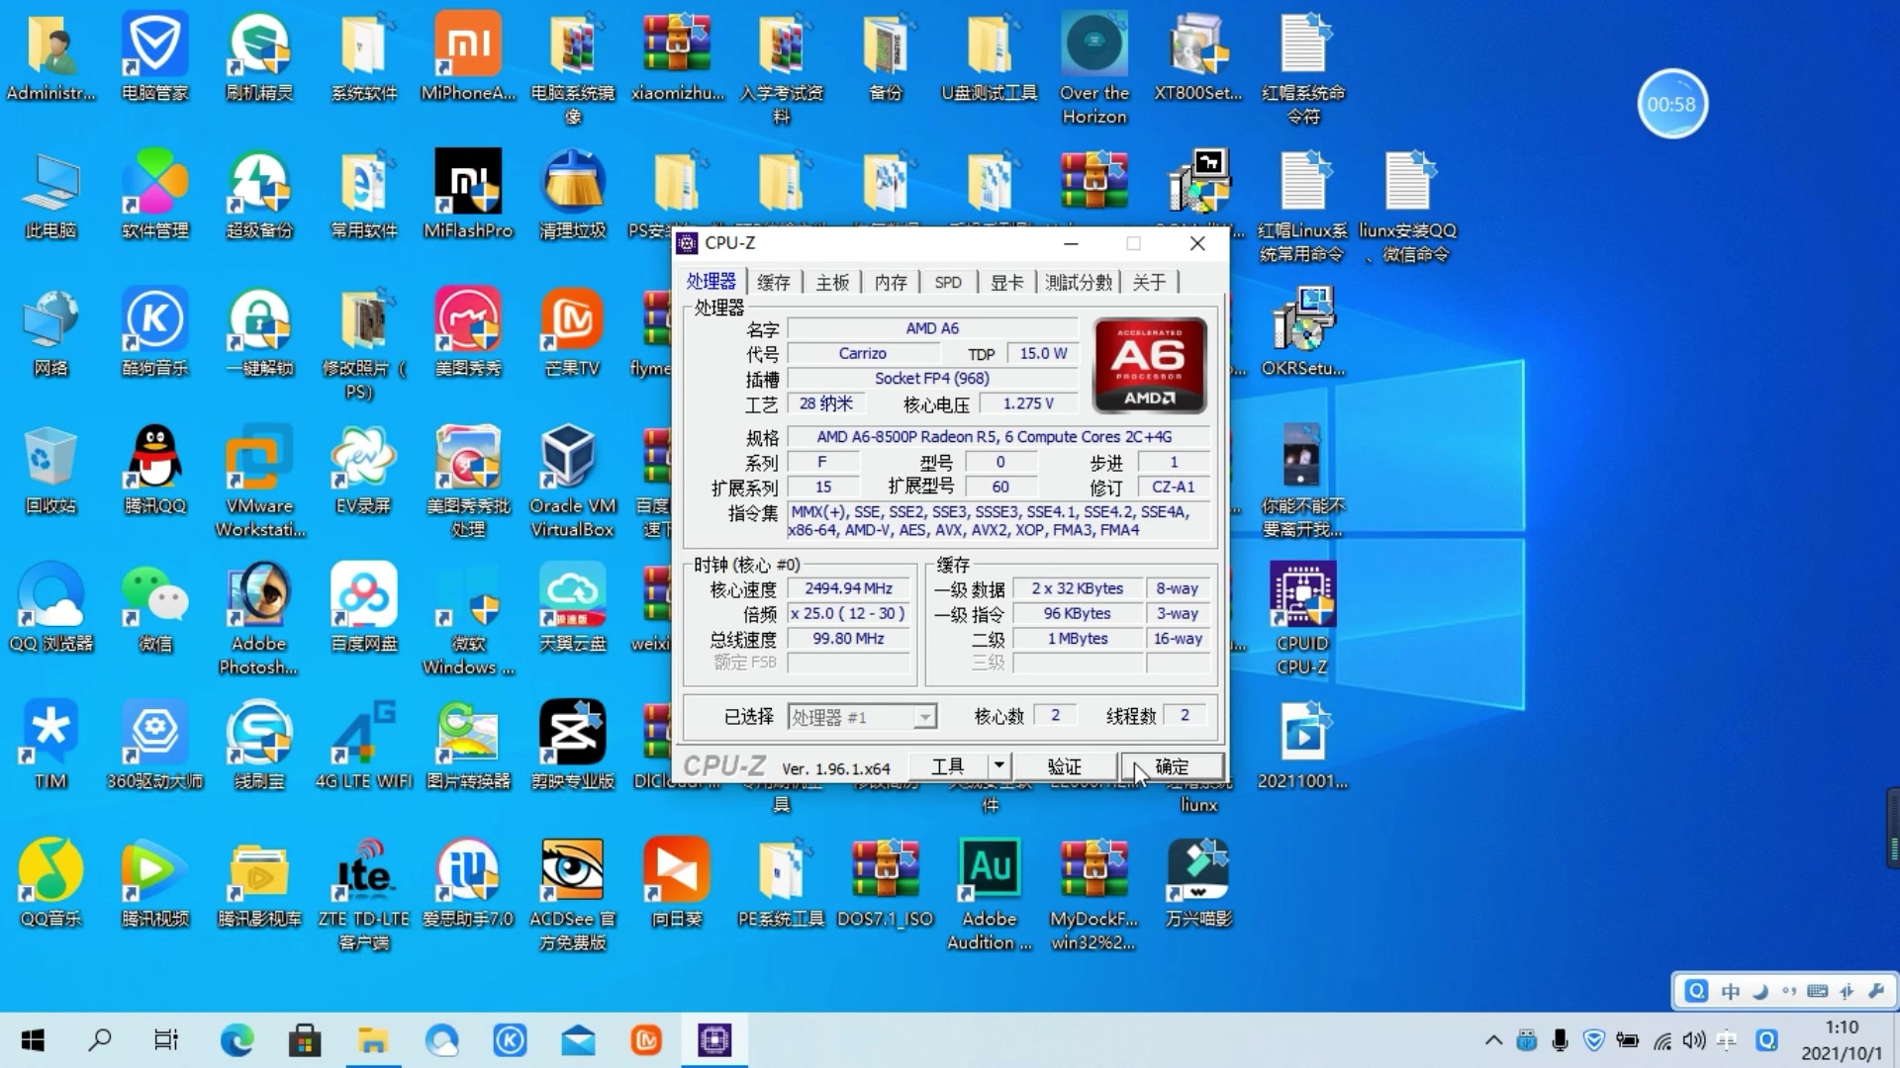1900x1068 pixels.
Task: Select the Adobe Photoshop desktop icon
Action: 259,619
